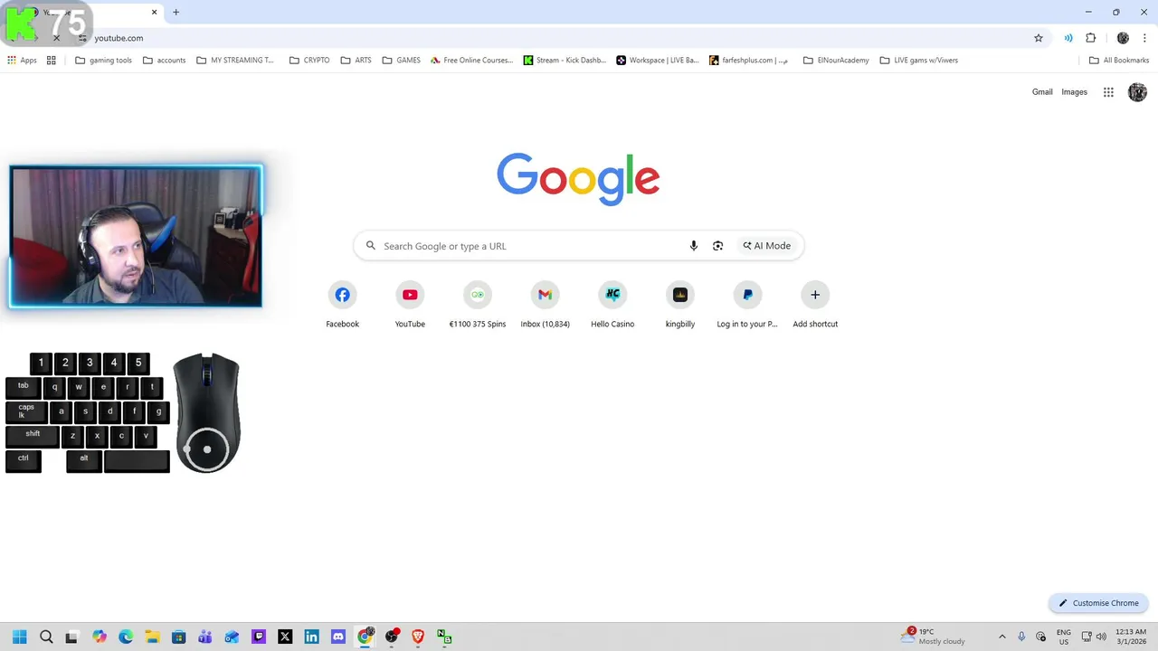This screenshot has width=1158, height=651.
Task: Open Customise Chrome
Action: pos(1098,603)
